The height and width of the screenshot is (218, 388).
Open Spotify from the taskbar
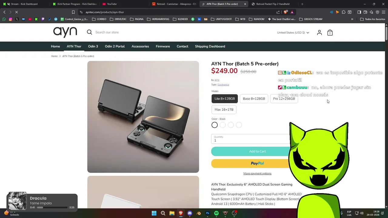(216, 213)
